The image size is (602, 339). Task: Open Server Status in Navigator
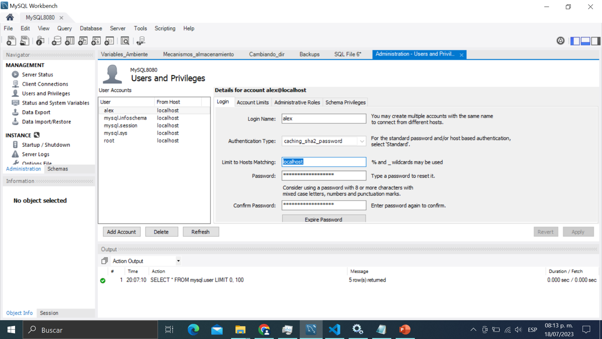pyautogui.click(x=38, y=74)
